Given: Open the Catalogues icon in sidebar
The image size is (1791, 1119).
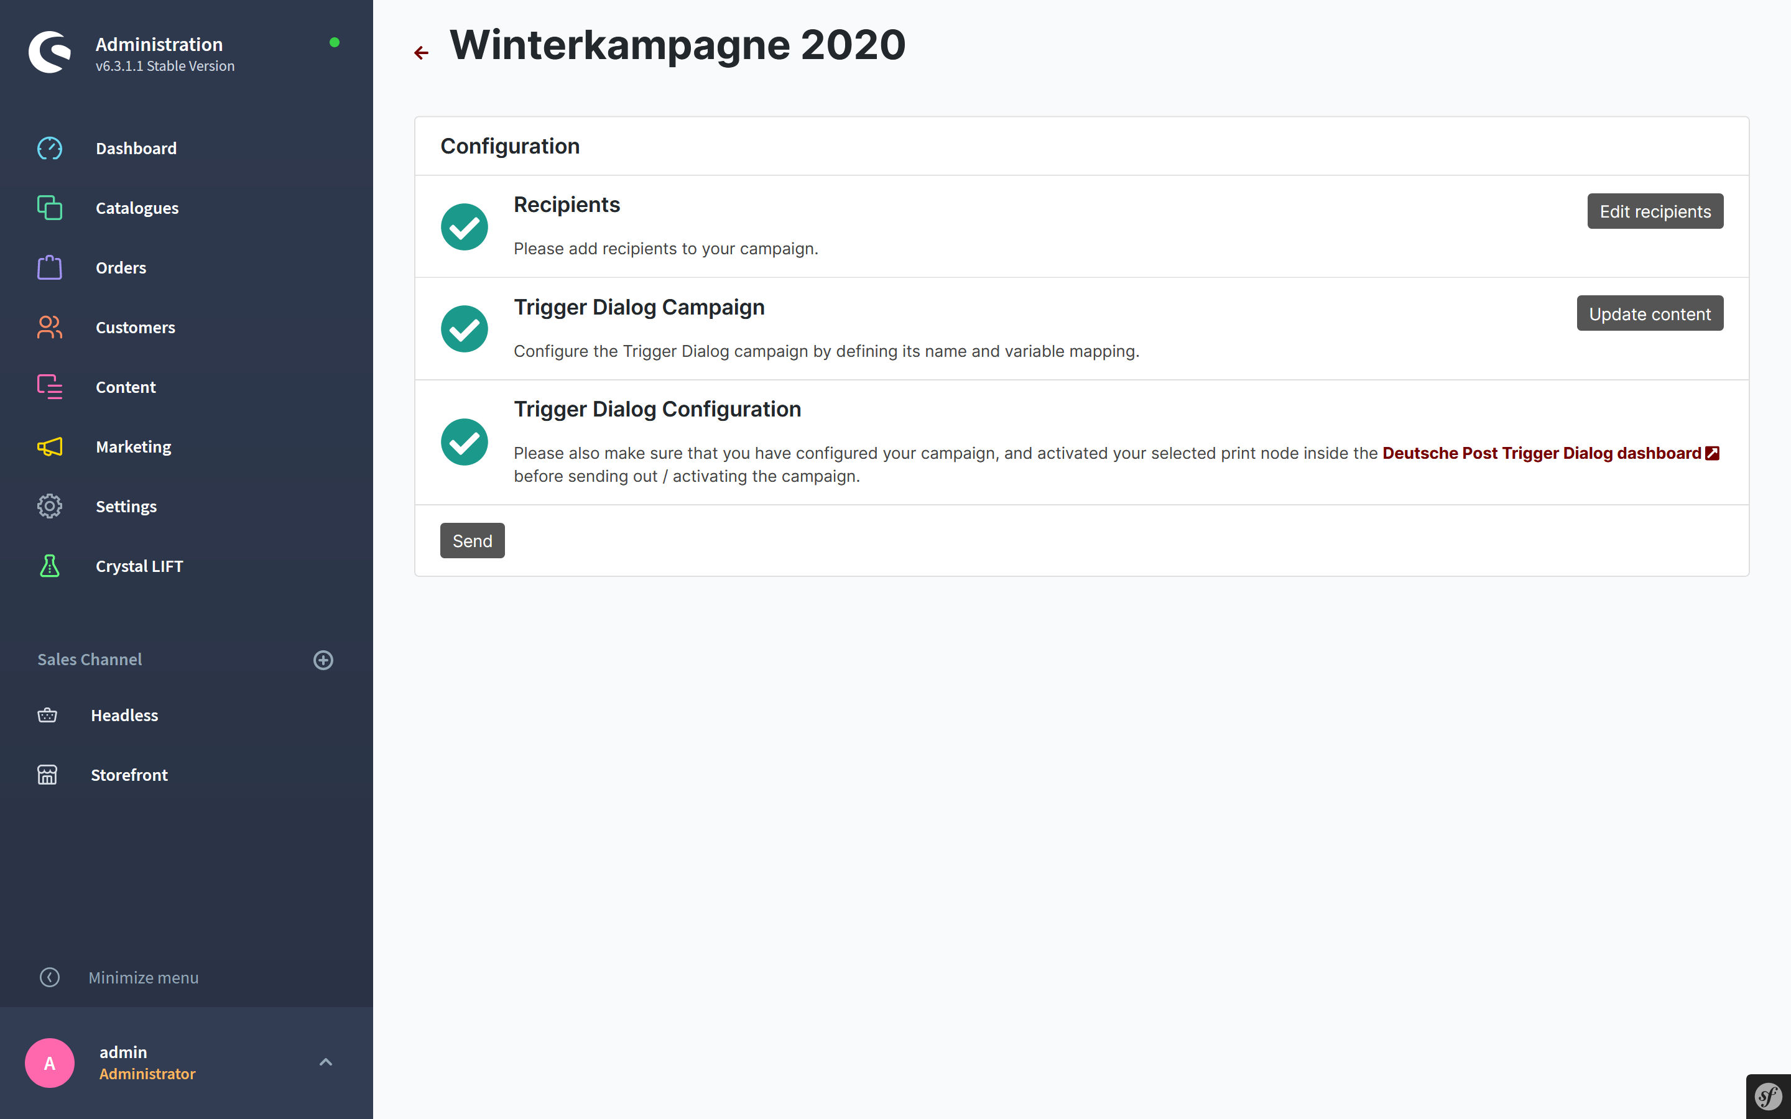Looking at the screenshot, I should 50,208.
